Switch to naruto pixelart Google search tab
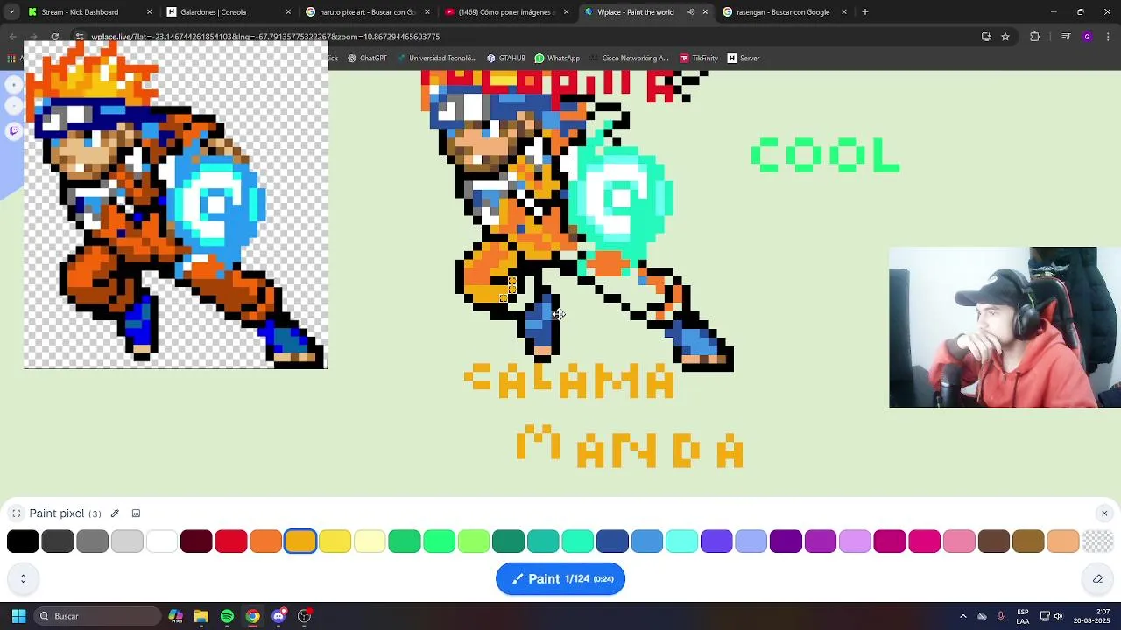1121x630 pixels. click(x=367, y=12)
